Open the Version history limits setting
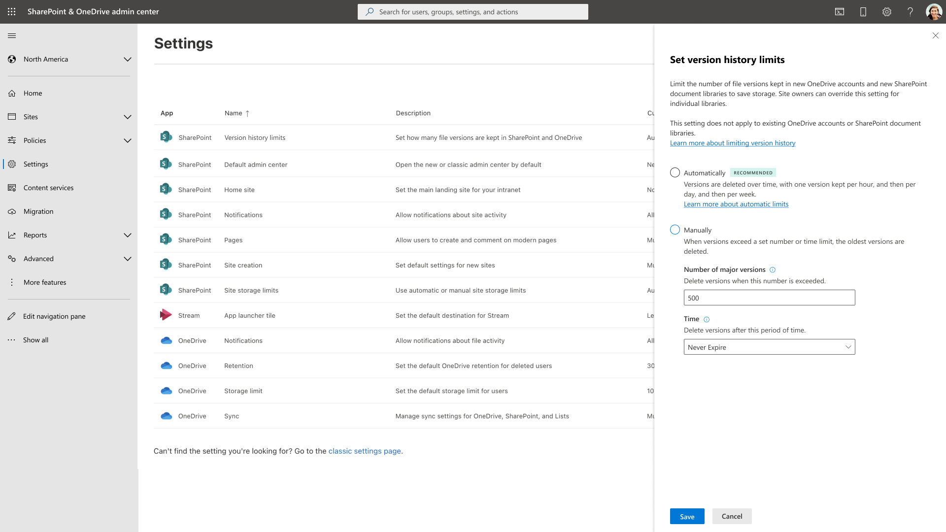Screen dimensions: 946x532 [x=255, y=137]
